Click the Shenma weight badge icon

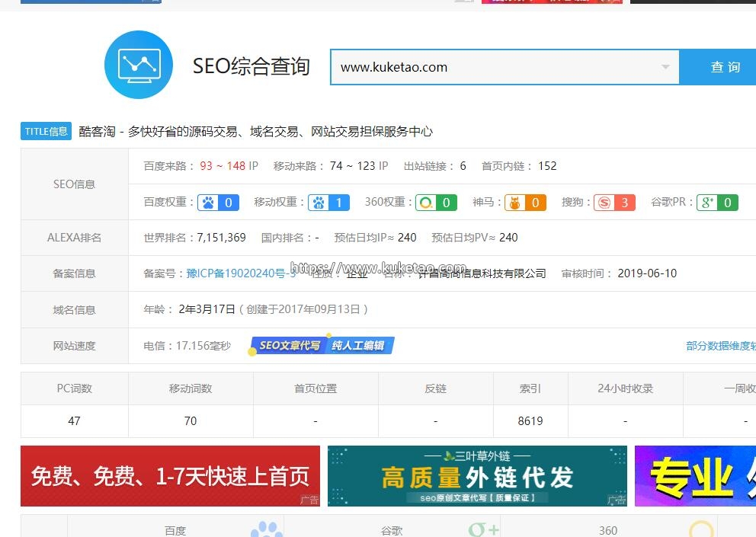coord(525,203)
